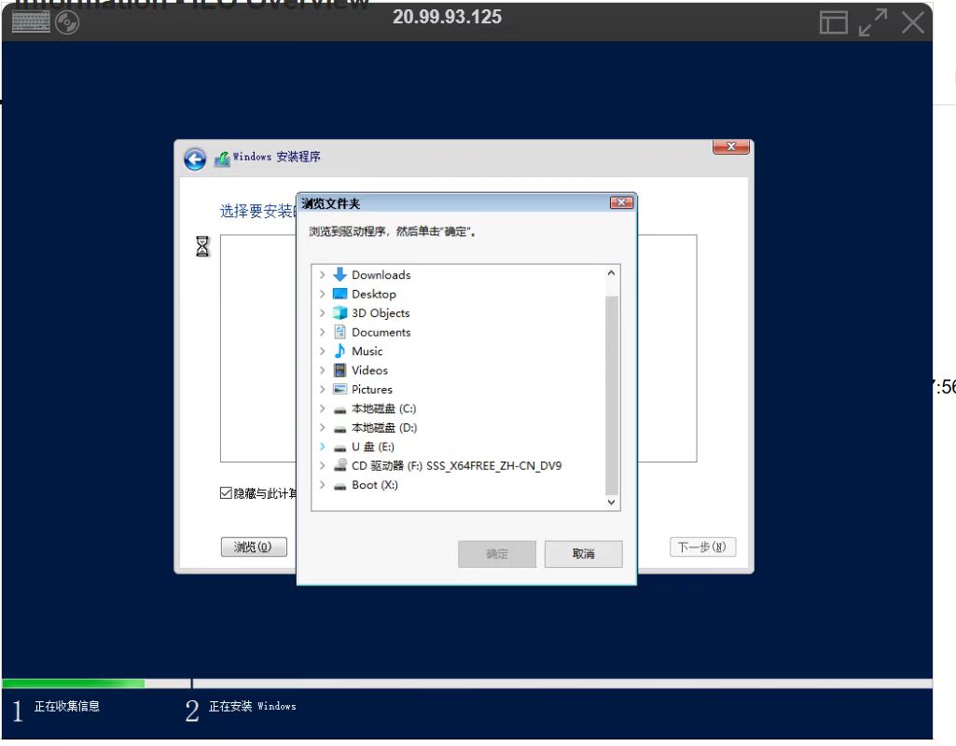
Task: Toggle full screen with the arrows icon
Action: (873, 22)
